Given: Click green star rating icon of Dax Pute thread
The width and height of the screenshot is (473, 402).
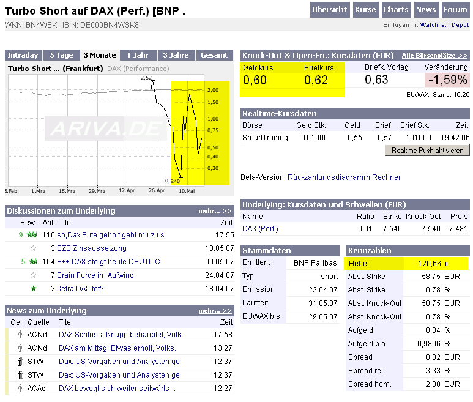Looking at the screenshot, I should (x=32, y=234).
